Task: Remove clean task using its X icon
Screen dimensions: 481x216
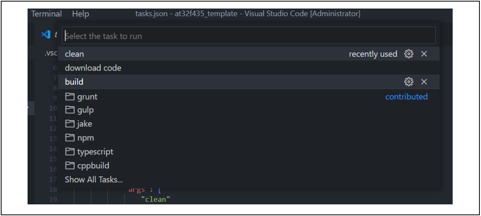Action: [424, 54]
